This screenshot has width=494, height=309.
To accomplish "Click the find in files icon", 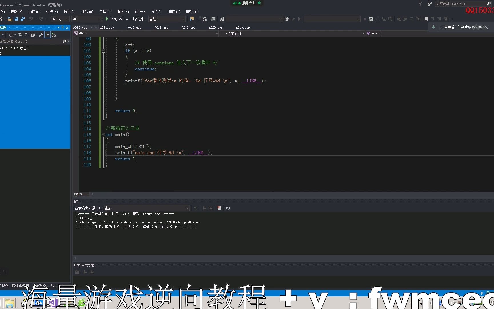I will point(192,19).
